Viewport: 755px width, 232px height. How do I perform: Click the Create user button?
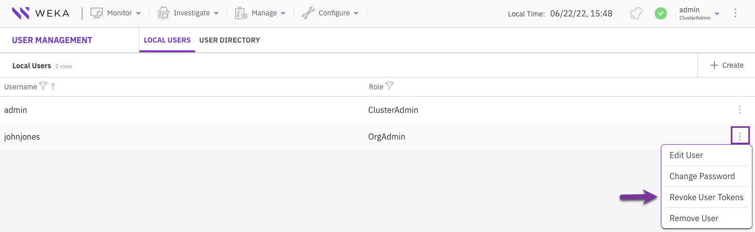click(x=726, y=65)
